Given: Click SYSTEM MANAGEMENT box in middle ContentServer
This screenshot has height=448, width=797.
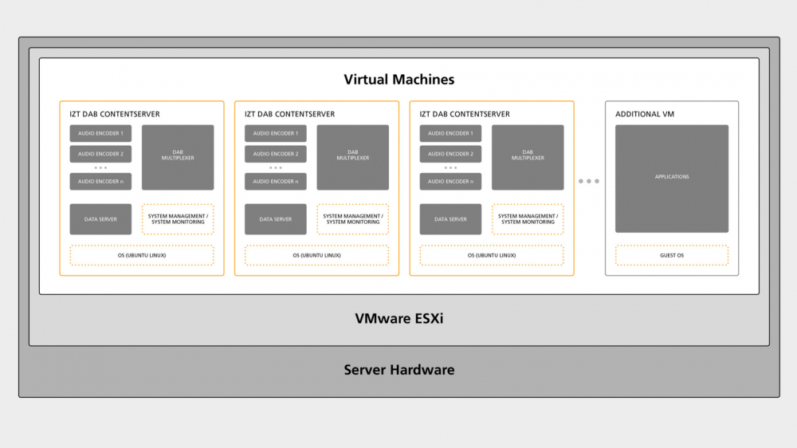Looking at the screenshot, I should [x=353, y=219].
